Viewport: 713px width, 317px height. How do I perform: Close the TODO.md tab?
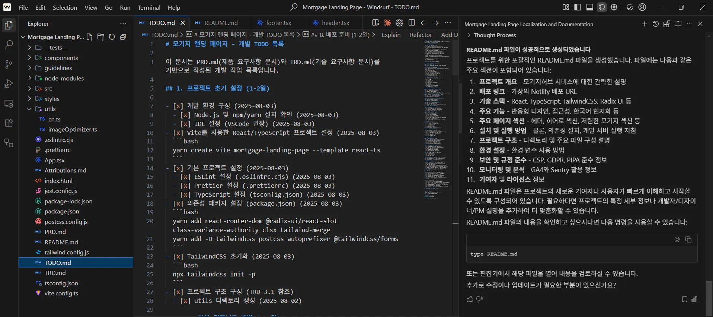(x=183, y=23)
